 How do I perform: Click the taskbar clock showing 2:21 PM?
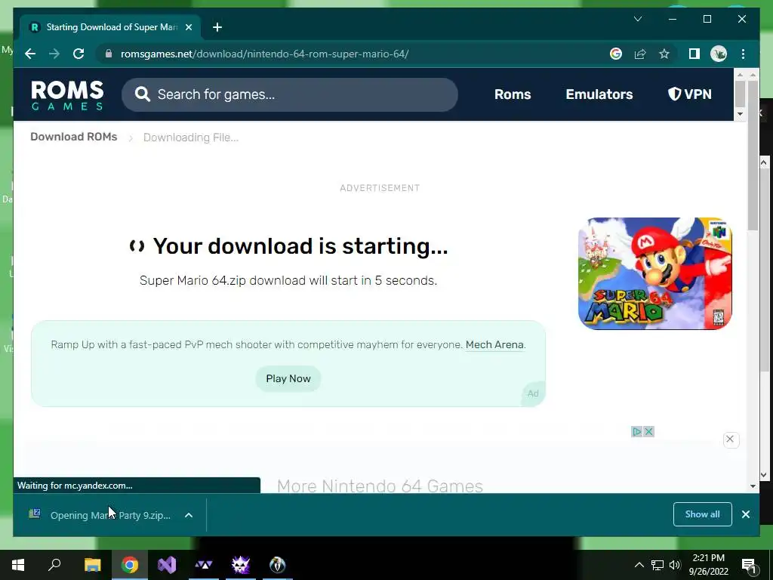point(708,565)
